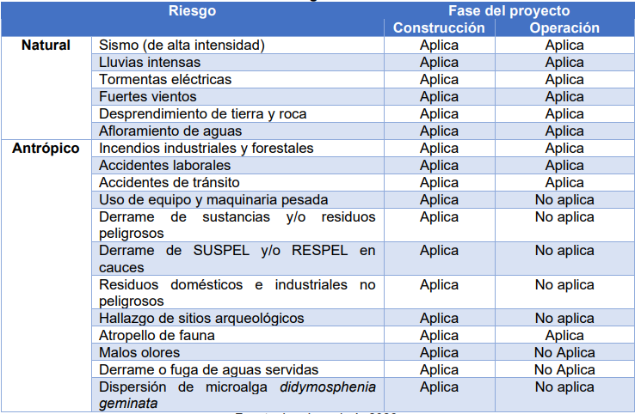Click No aplica for Hallazgo de sitios arqueológicos

tap(564, 318)
